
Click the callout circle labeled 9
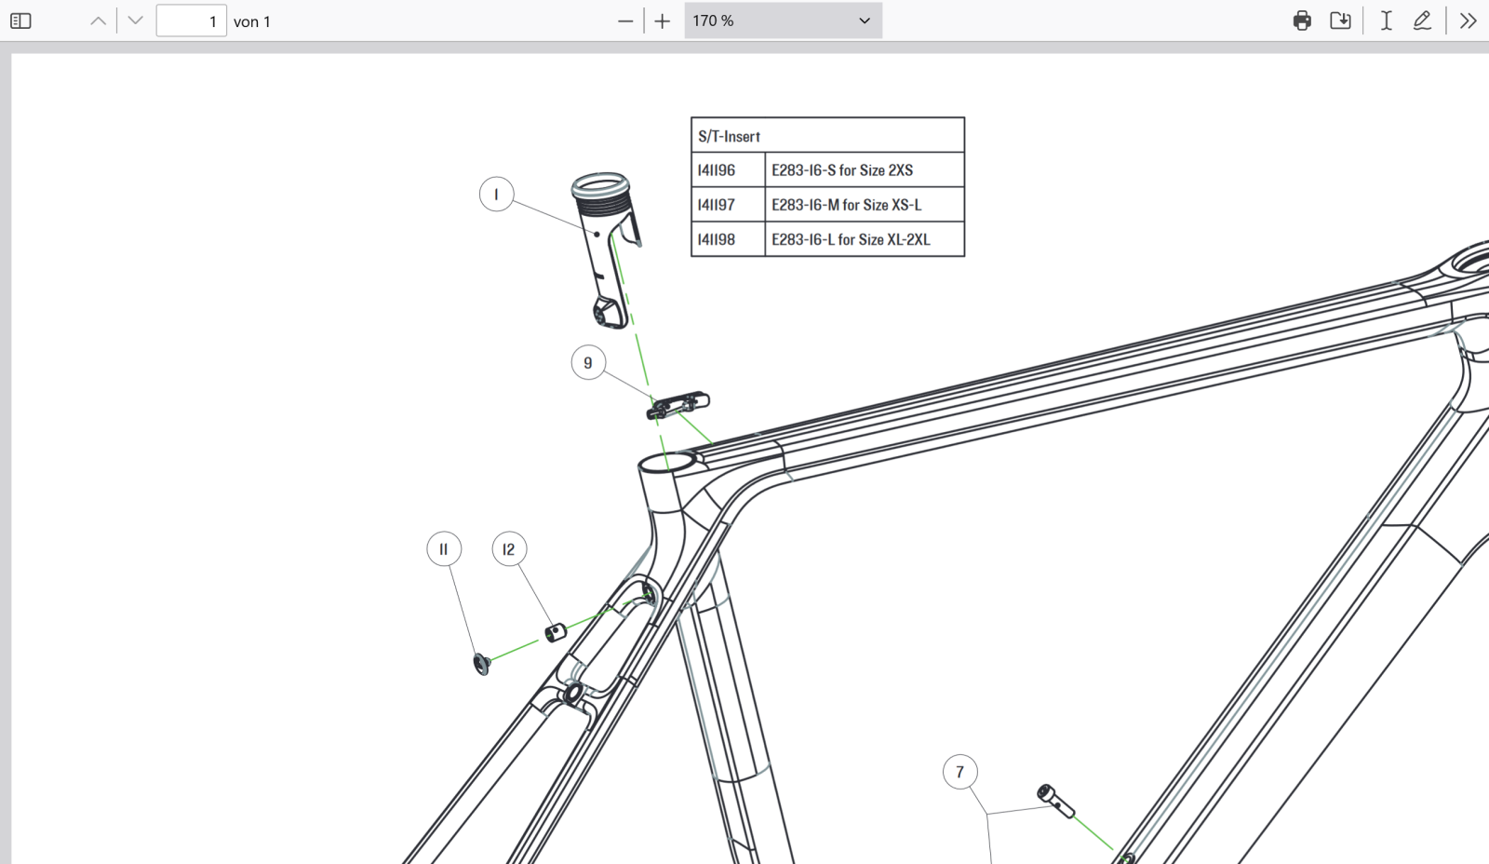click(x=588, y=363)
